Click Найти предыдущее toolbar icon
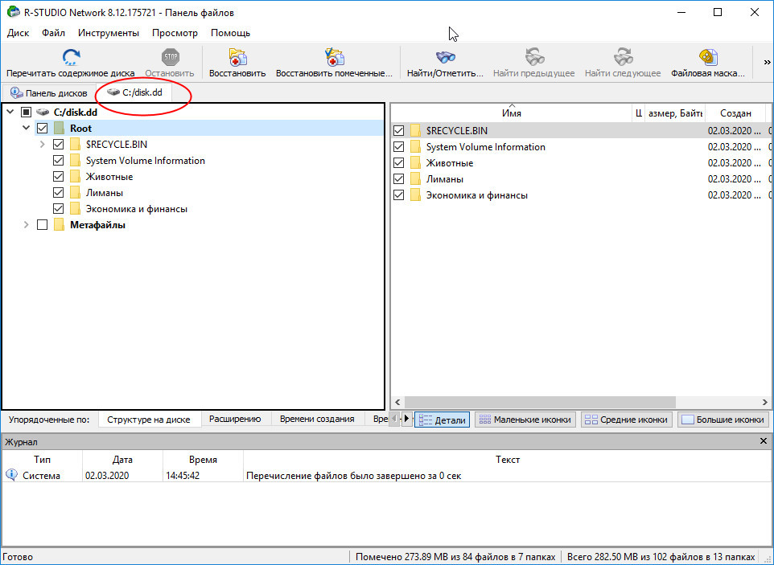The width and height of the screenshot is (774, 565). [x=534, y=57]
